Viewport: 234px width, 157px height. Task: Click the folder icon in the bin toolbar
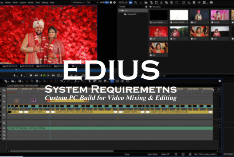pyautogui.click(x=146, y=3)
